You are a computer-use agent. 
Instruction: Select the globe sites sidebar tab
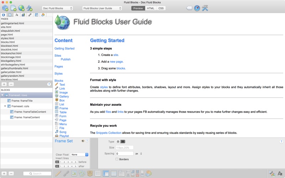point(4,15)
